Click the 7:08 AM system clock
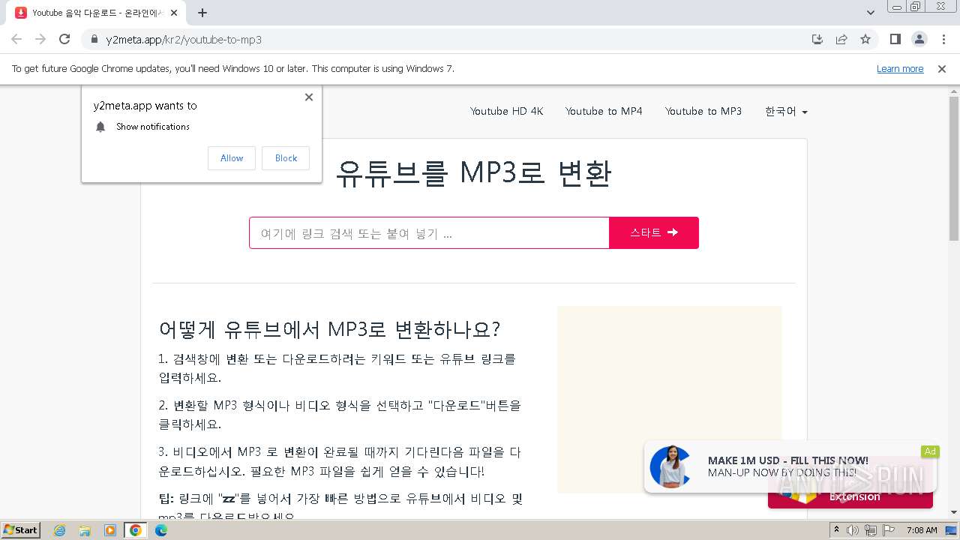 click(x=922, y=530)
